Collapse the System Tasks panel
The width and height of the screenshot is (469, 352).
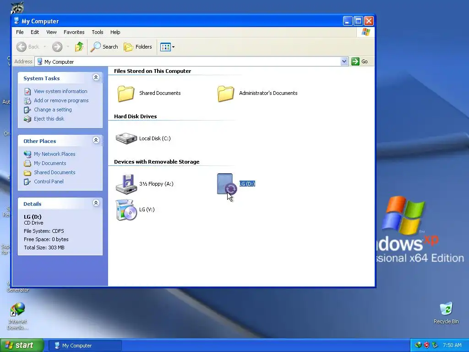pos(96,77)
